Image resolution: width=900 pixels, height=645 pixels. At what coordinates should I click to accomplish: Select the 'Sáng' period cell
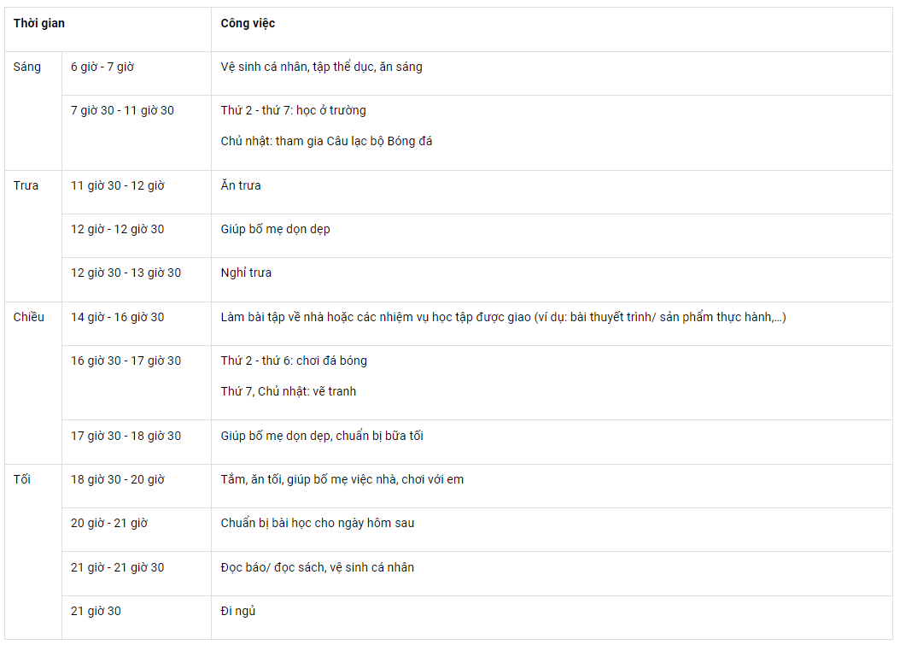[33, 111]
